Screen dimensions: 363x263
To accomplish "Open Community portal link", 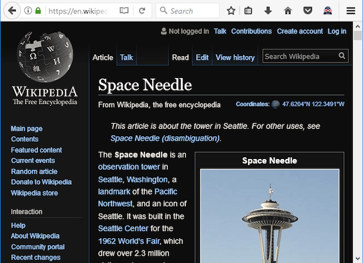I will [38, 247].
